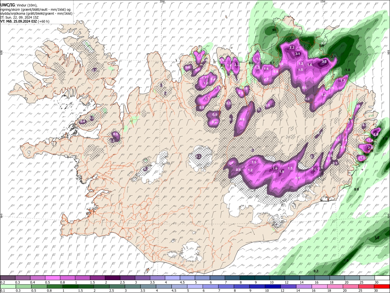Click the valid time 'VT: Mið. 25.09.2024 03Z (+60 h)'

(x=25, y=22)
